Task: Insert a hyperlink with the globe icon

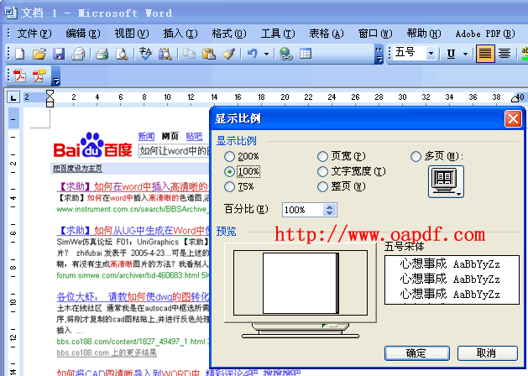Action: [286, 54]
